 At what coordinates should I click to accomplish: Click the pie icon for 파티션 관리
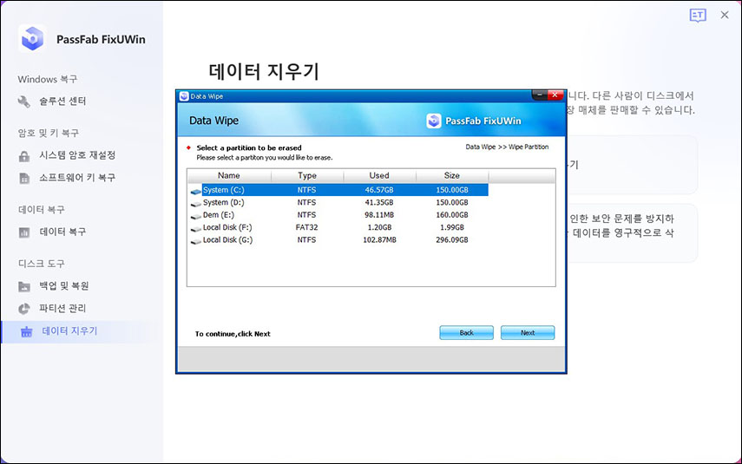(24, 309)
